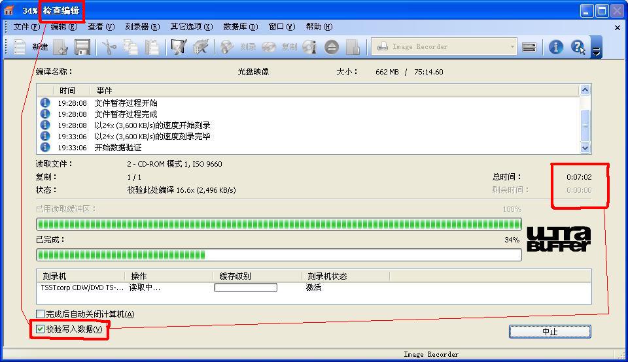This screenshot has height=362, width=628.
Task: Open the 帮助(H) menu
Action: [319, 27]
